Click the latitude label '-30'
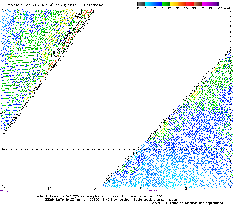Image resolution: width=233 pixels, height=205 pixels. (3, 185)
